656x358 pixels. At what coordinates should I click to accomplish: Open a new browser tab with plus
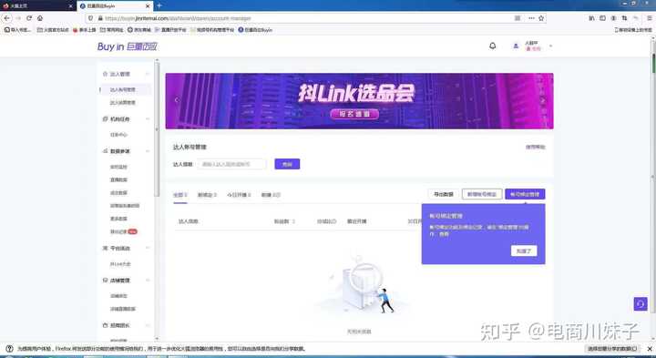[159, 5]
